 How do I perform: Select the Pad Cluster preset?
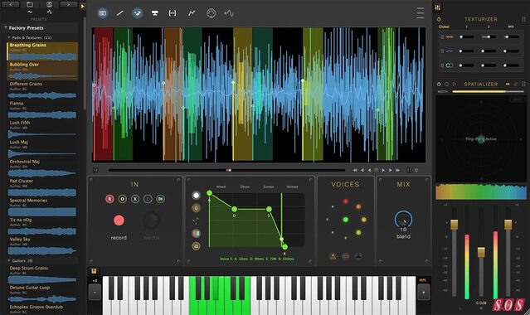[x=42, y=187]
